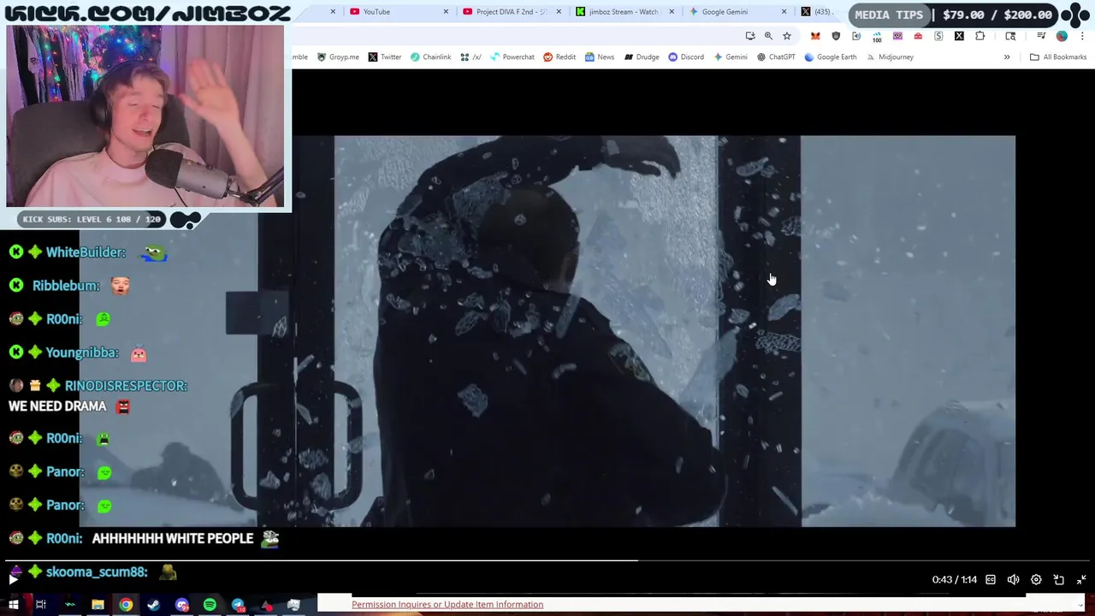Viewport: 1095px width, 616px height.
Task: Open the MetaMask fox extension
Action: [815, 36]
